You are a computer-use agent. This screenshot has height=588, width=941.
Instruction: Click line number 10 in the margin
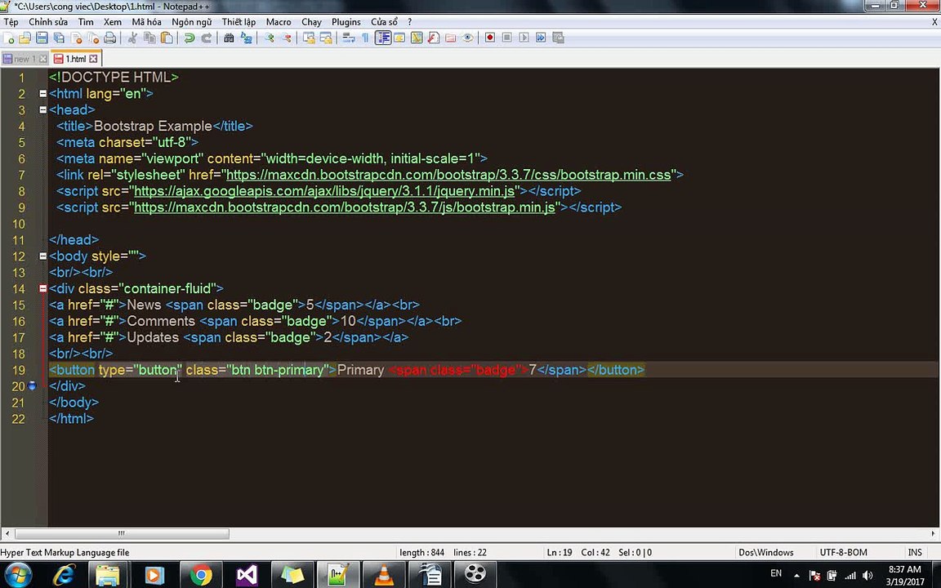[20, 224]
